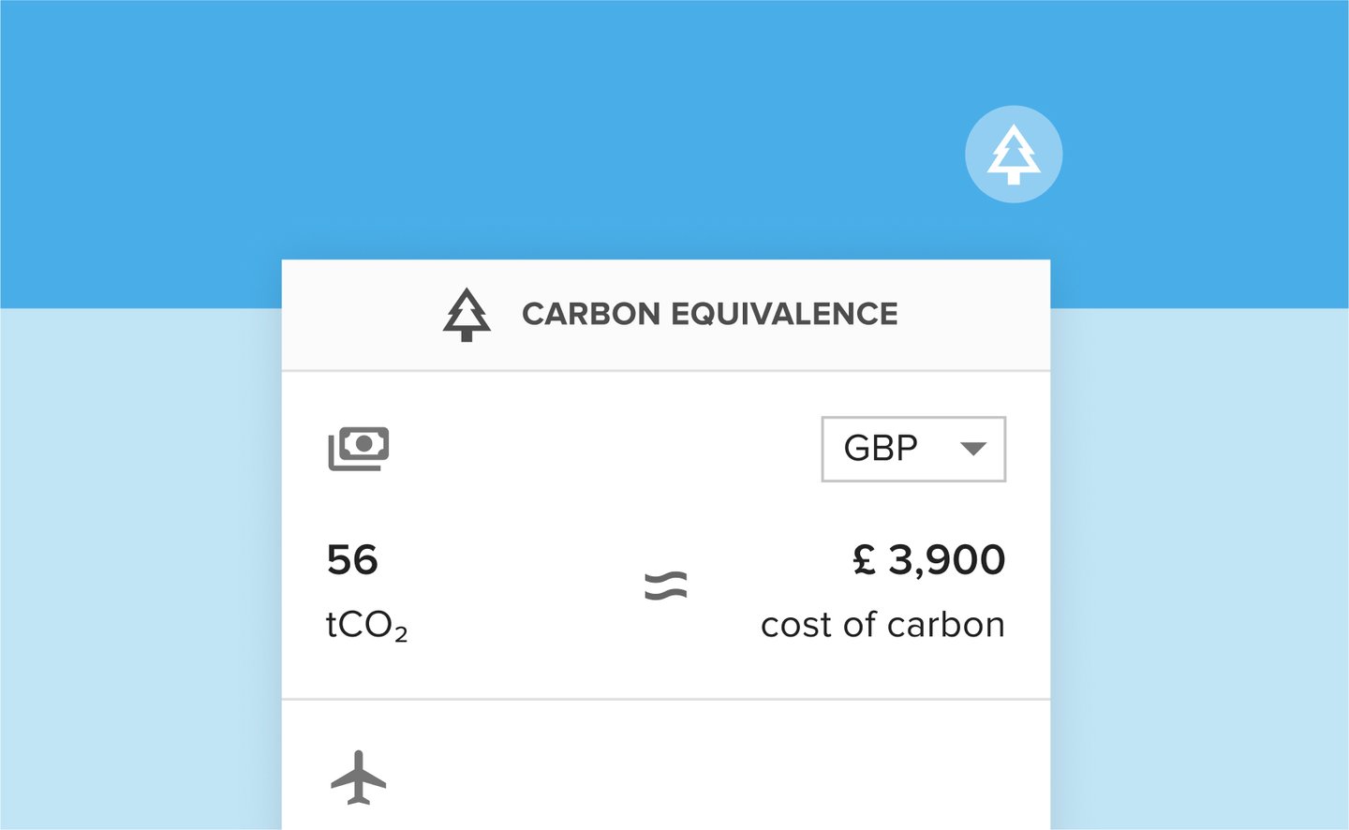1349x830 pixels.
Task: Click the light blue area right of card
Action: click(1199, 562)
